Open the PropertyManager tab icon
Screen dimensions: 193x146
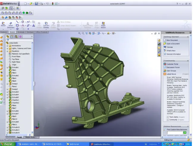(x=12, y=36)
